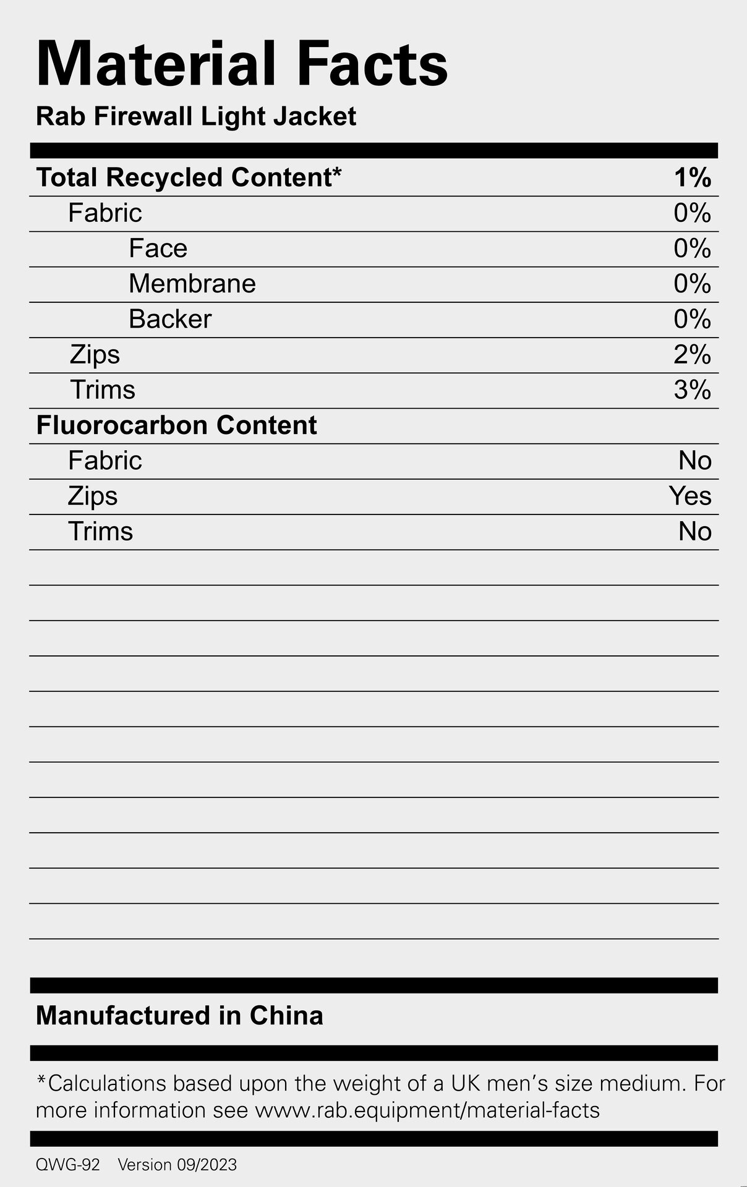Click the 1% total recycled value
The width and height of the screenshot is (747, 1187).
point(692,178)
